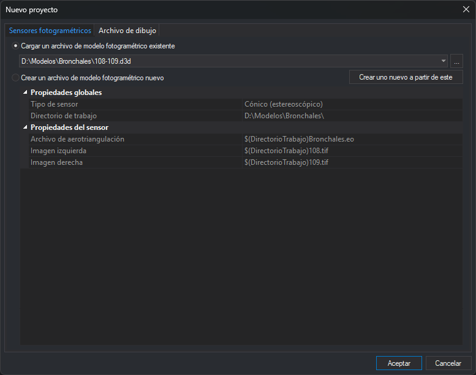Select the Sensores fotogramétricos tab

[x=50, y=31]
